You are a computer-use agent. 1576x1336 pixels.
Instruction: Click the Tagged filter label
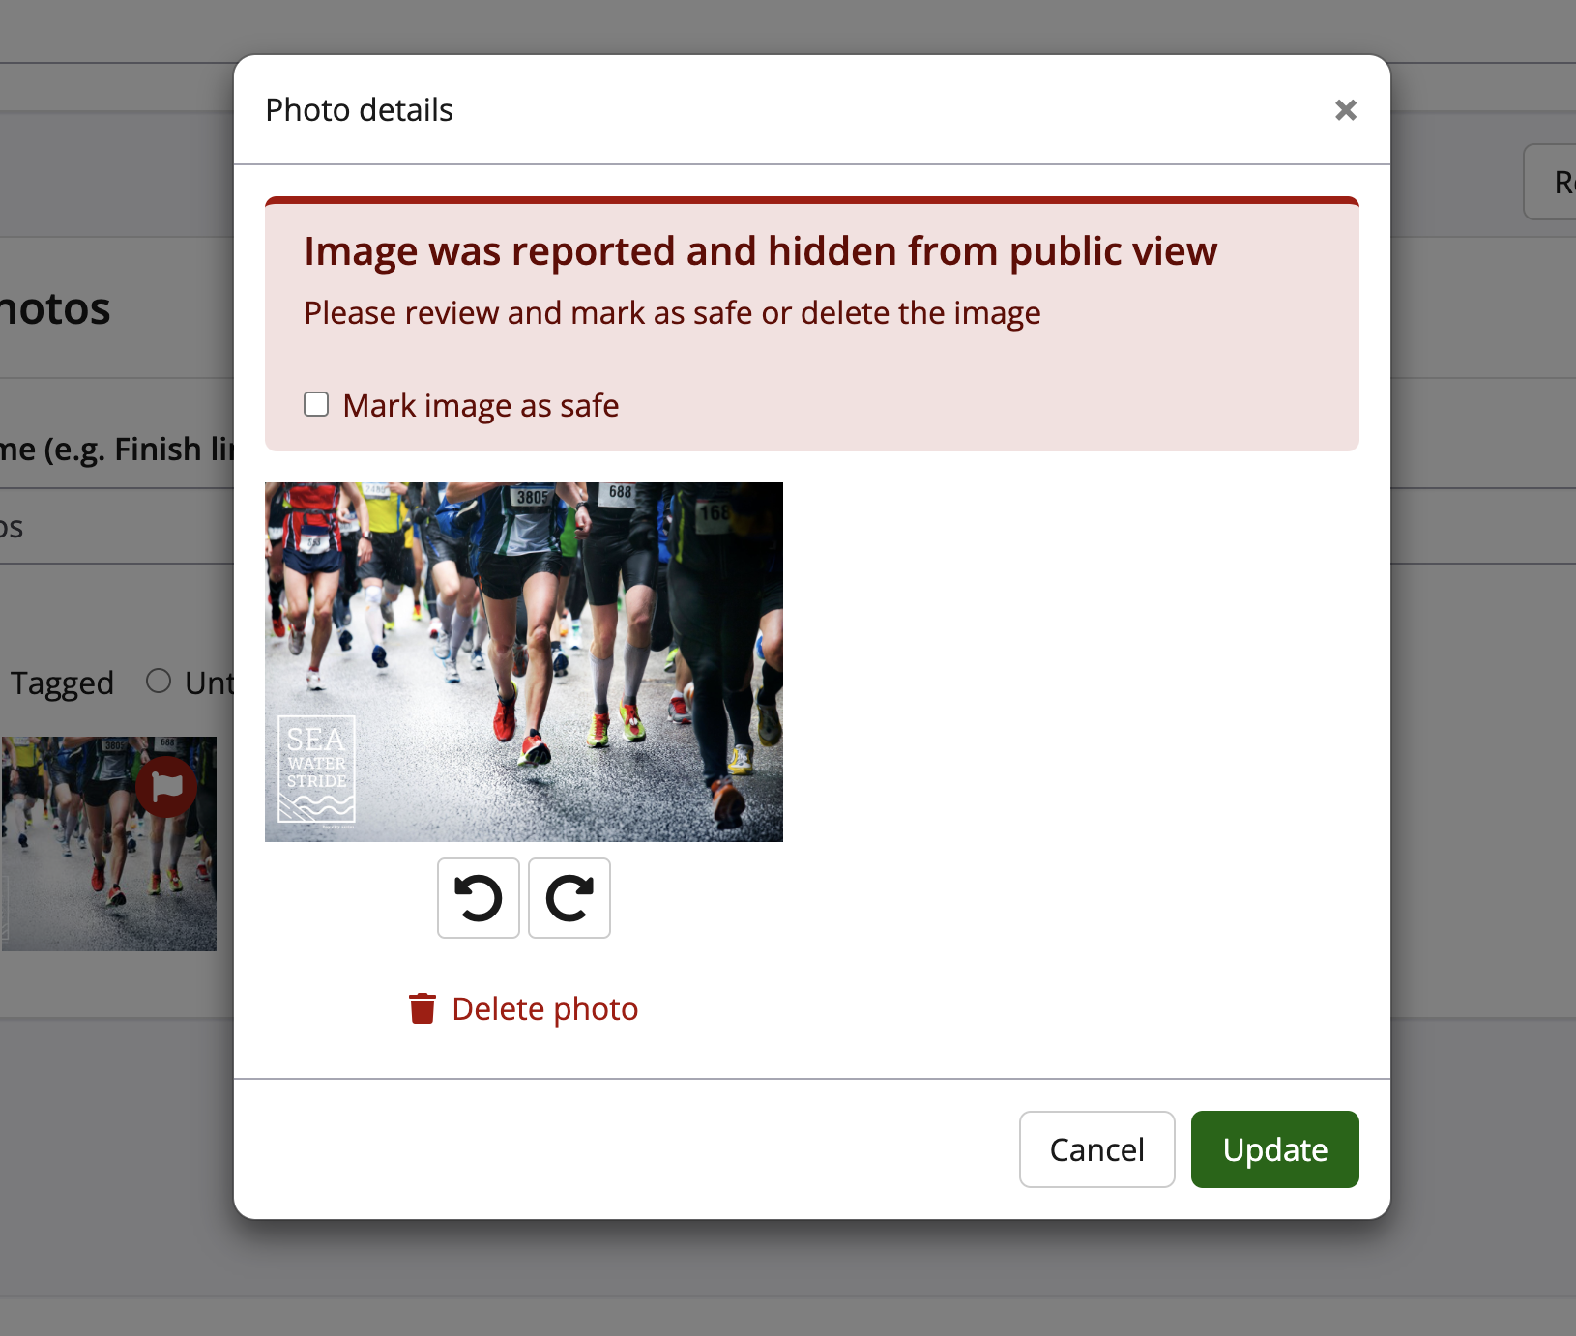click(62, 683)
